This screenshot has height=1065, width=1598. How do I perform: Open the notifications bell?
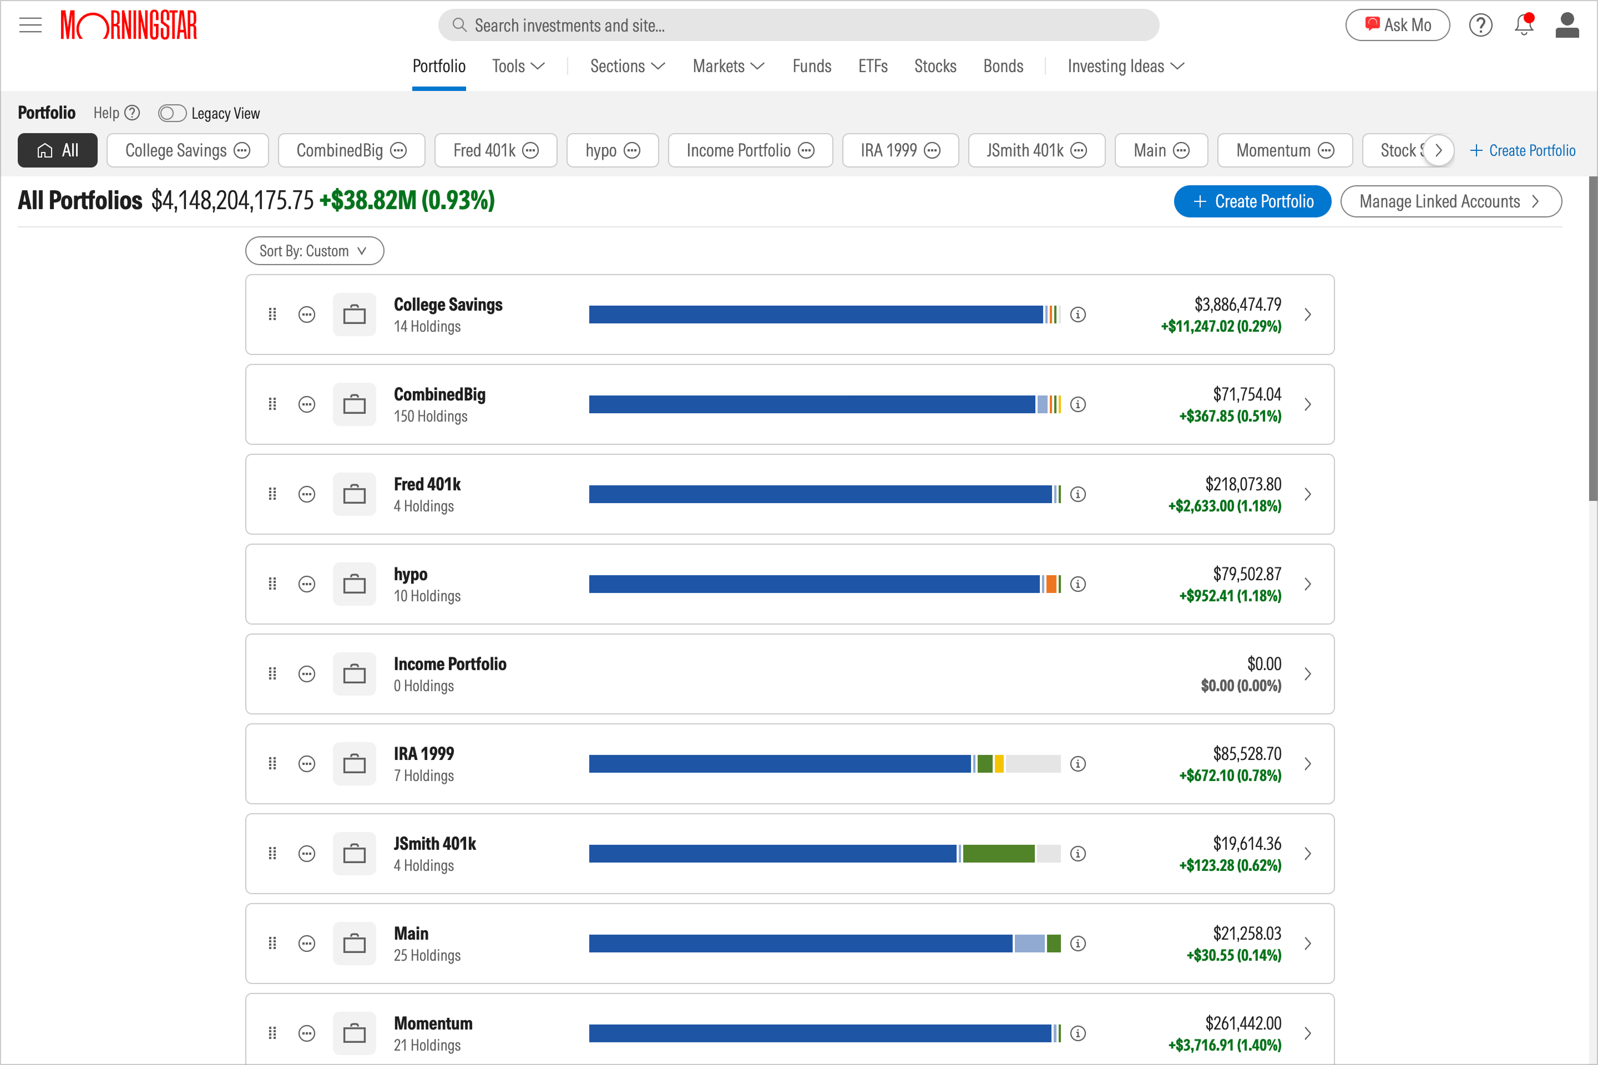click(x=1524, y=24)
